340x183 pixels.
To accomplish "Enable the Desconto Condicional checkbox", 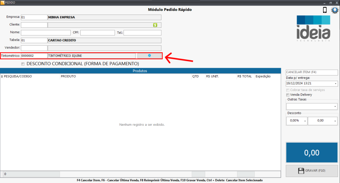I will 23,64.
